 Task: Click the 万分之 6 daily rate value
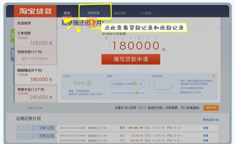pos(83,83)
